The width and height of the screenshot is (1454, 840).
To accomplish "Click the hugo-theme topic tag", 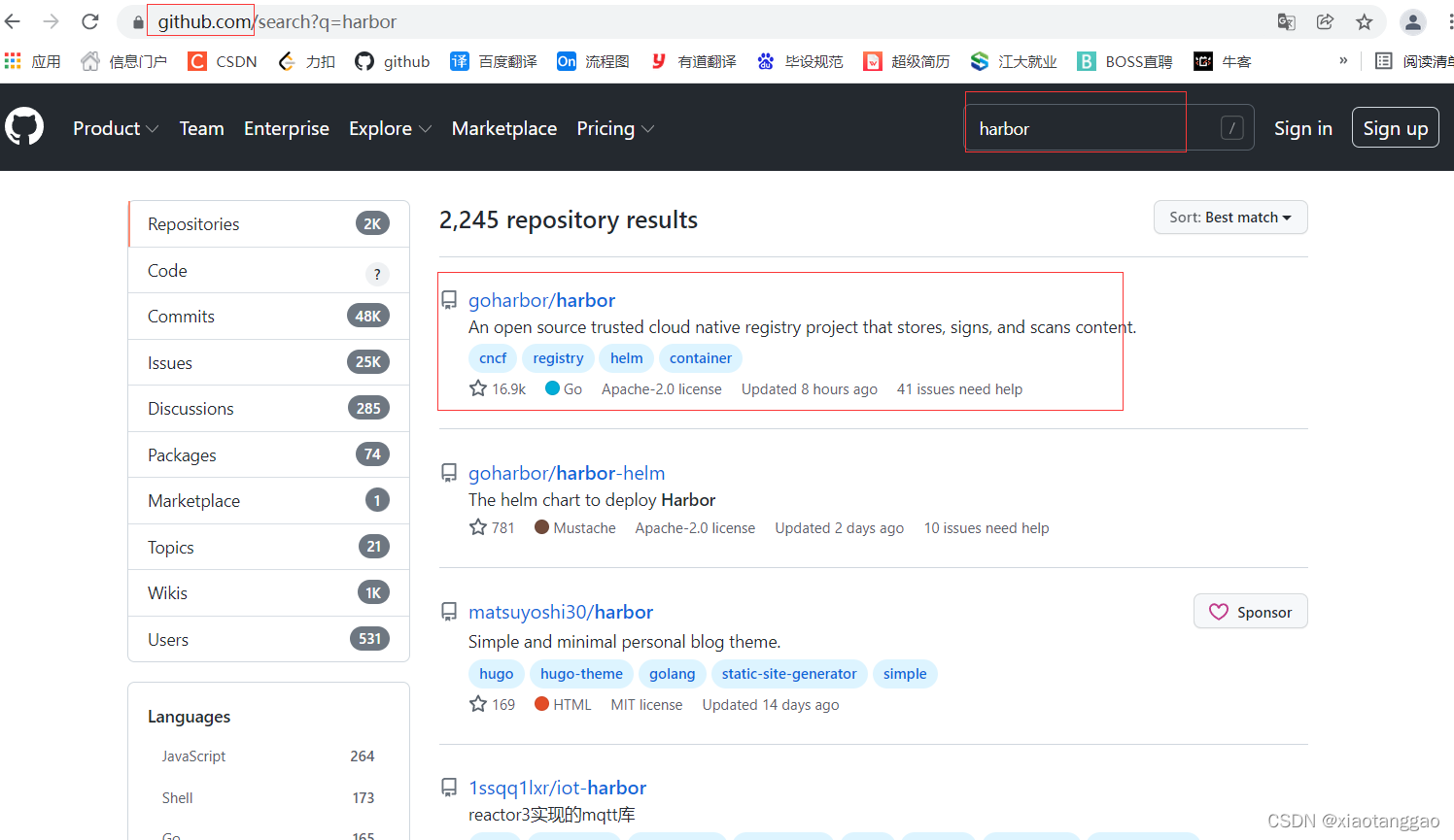I will (581, 674).
